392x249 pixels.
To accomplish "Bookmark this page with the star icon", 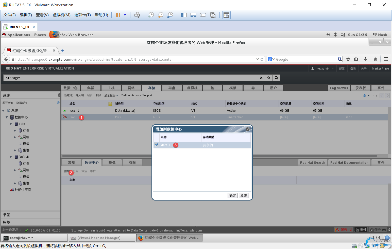I will pos(348,59).
